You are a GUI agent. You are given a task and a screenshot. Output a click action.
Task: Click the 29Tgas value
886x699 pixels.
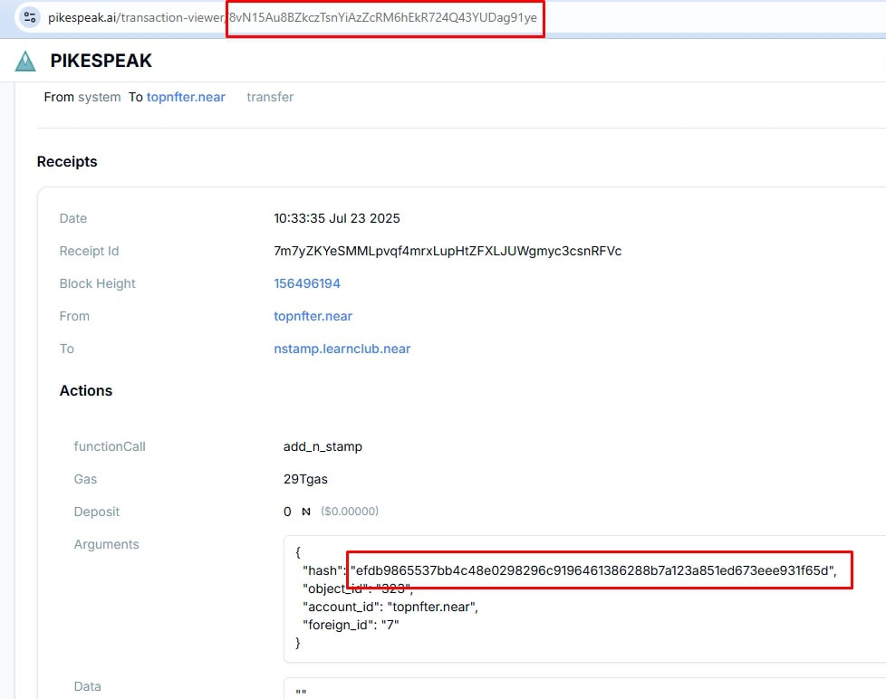(x=305, y=479)
